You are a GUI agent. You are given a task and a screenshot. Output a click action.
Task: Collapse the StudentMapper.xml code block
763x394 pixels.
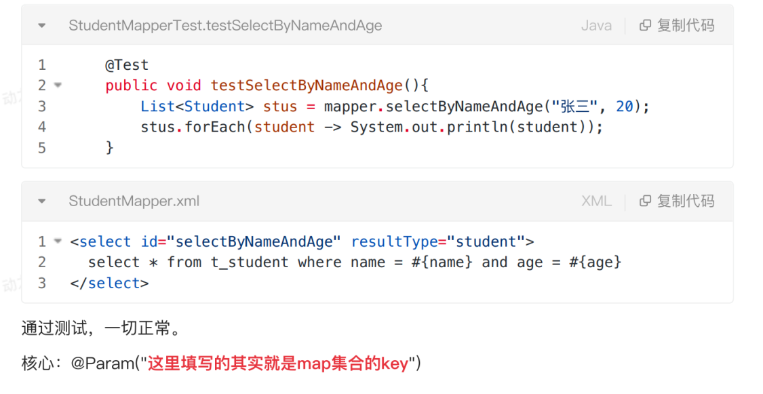42,201
